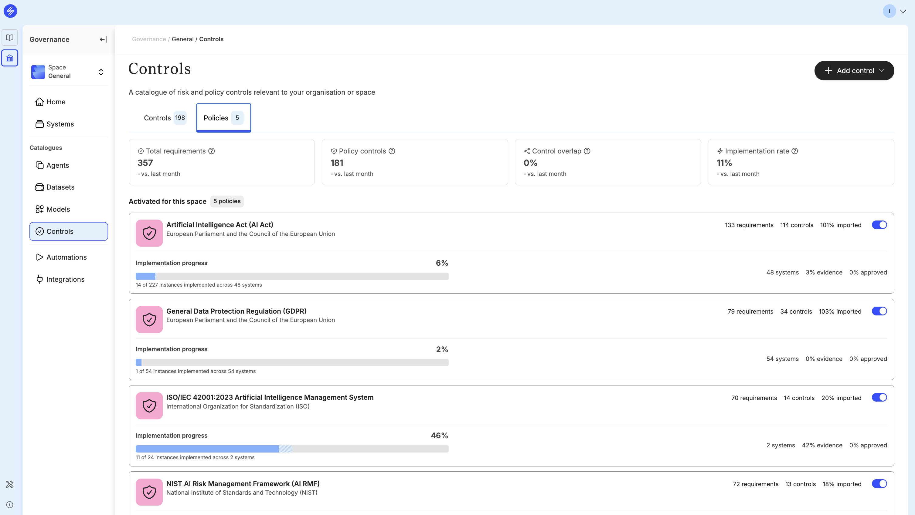Select the Governance building icon in left rail
The image size is (915, 515).
click(x=10, y=58)
